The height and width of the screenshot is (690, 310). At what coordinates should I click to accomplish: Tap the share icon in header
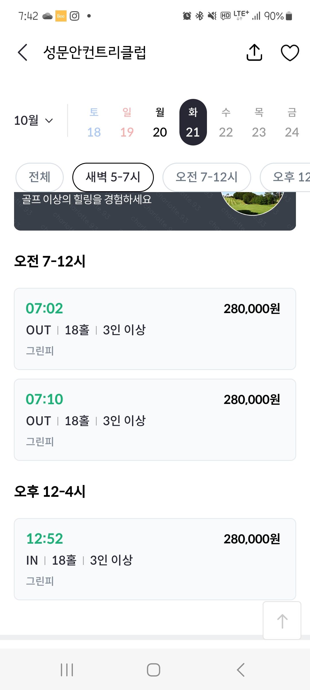click(x=254, y=53)
